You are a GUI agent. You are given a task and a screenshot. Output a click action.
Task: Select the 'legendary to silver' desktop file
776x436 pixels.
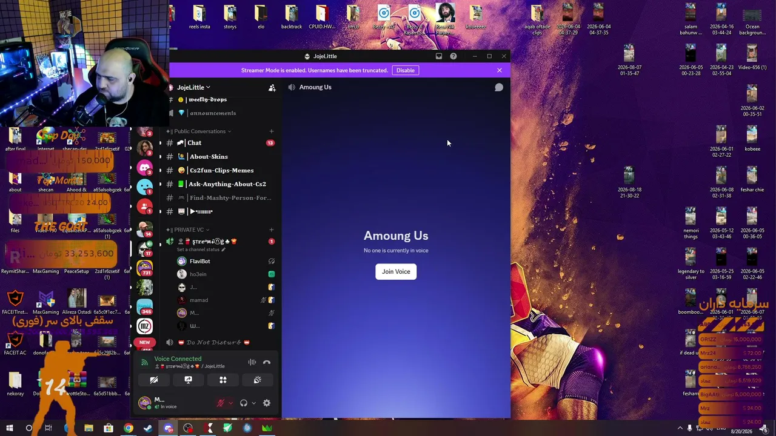[x=691, y=265]
